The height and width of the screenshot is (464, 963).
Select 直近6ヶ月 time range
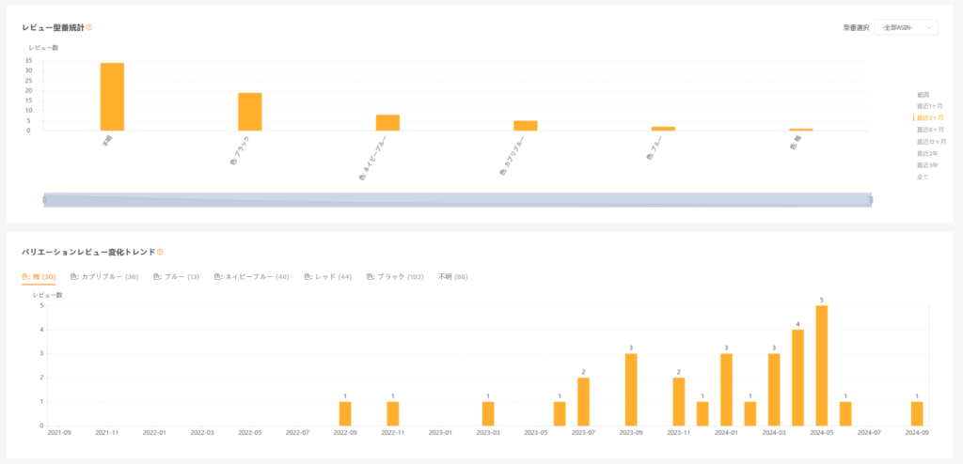click(930, 130)
